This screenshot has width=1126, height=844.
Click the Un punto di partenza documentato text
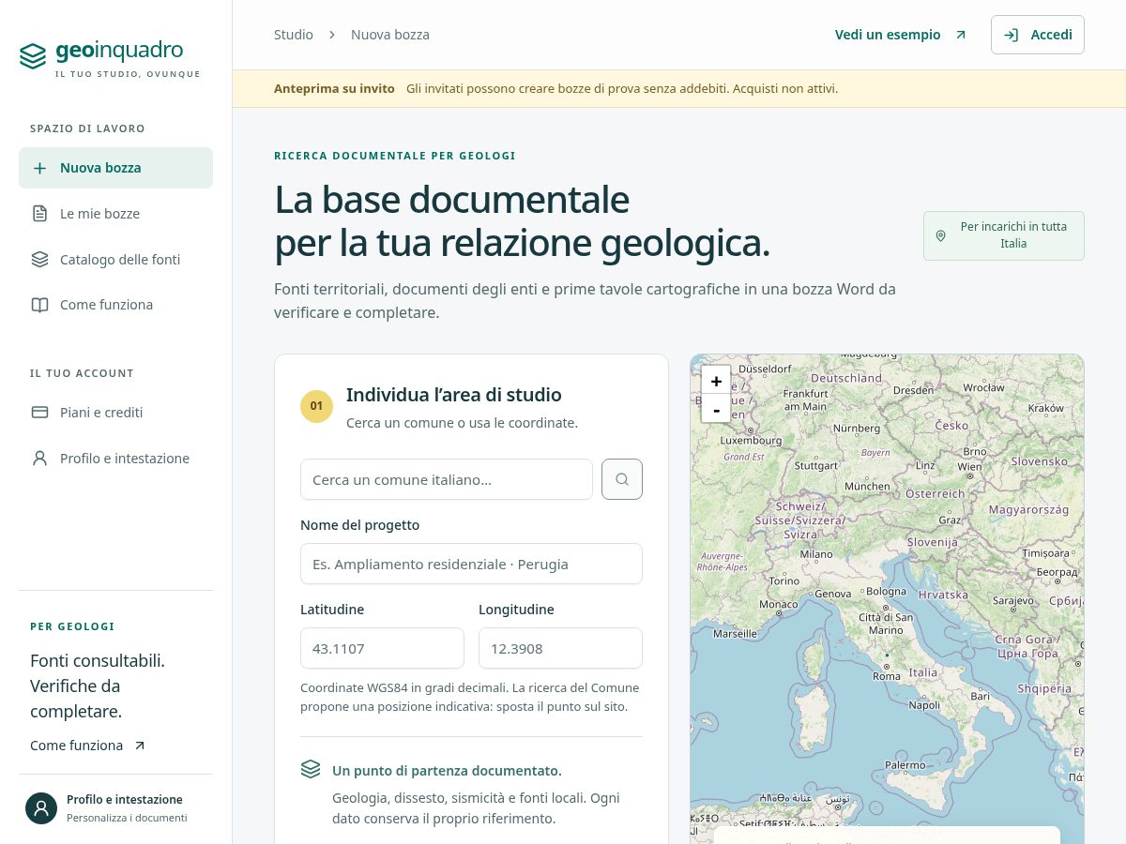[x=447, y=771]
